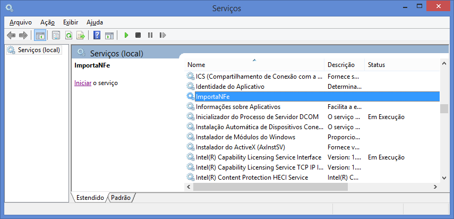Toggle the show/hide action pane icon
454x219 pixels.
pyautogui.click(x=109, y=36)
